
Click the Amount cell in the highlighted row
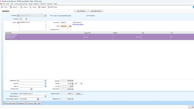tap(127, 37)
